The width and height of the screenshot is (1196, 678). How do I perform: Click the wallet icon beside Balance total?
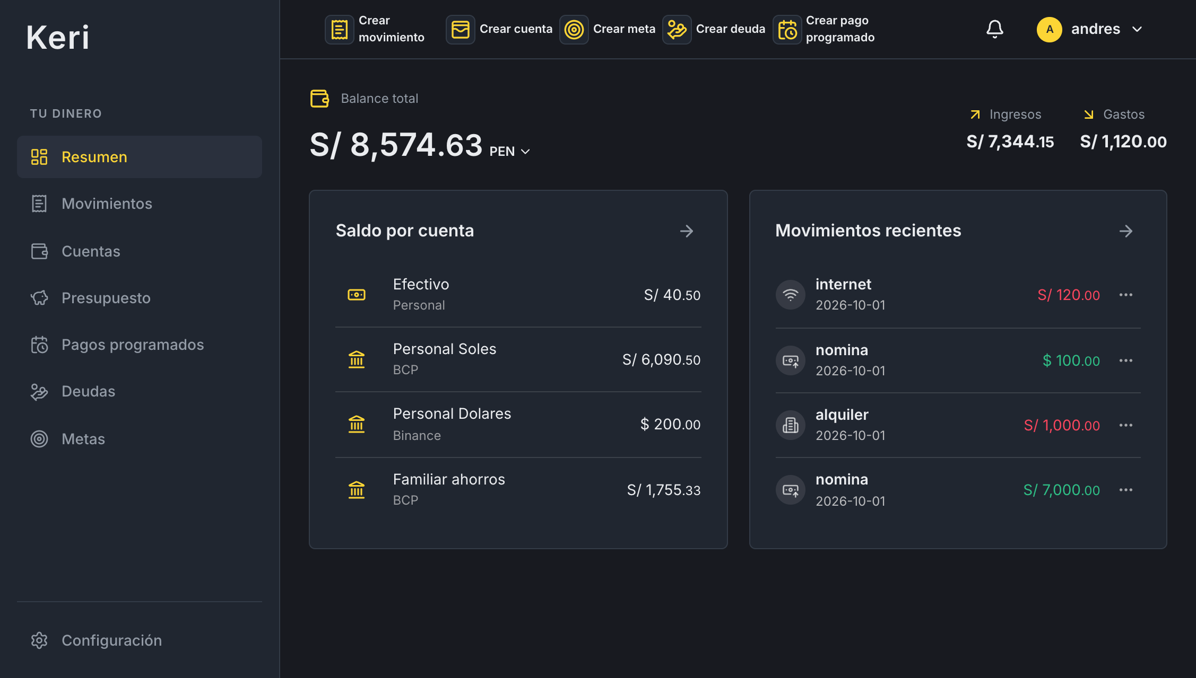pyautogui.click(x=319, y=99)
